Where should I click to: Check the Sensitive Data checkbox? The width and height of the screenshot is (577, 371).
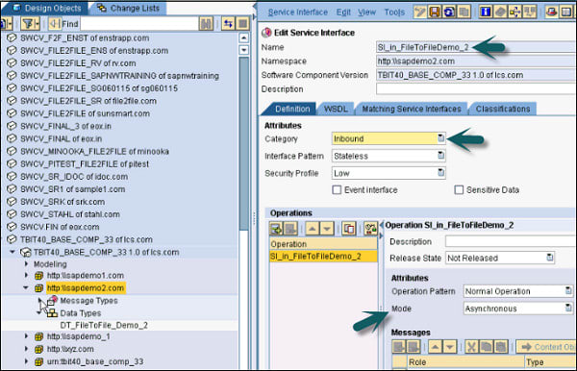pos(459,189)
